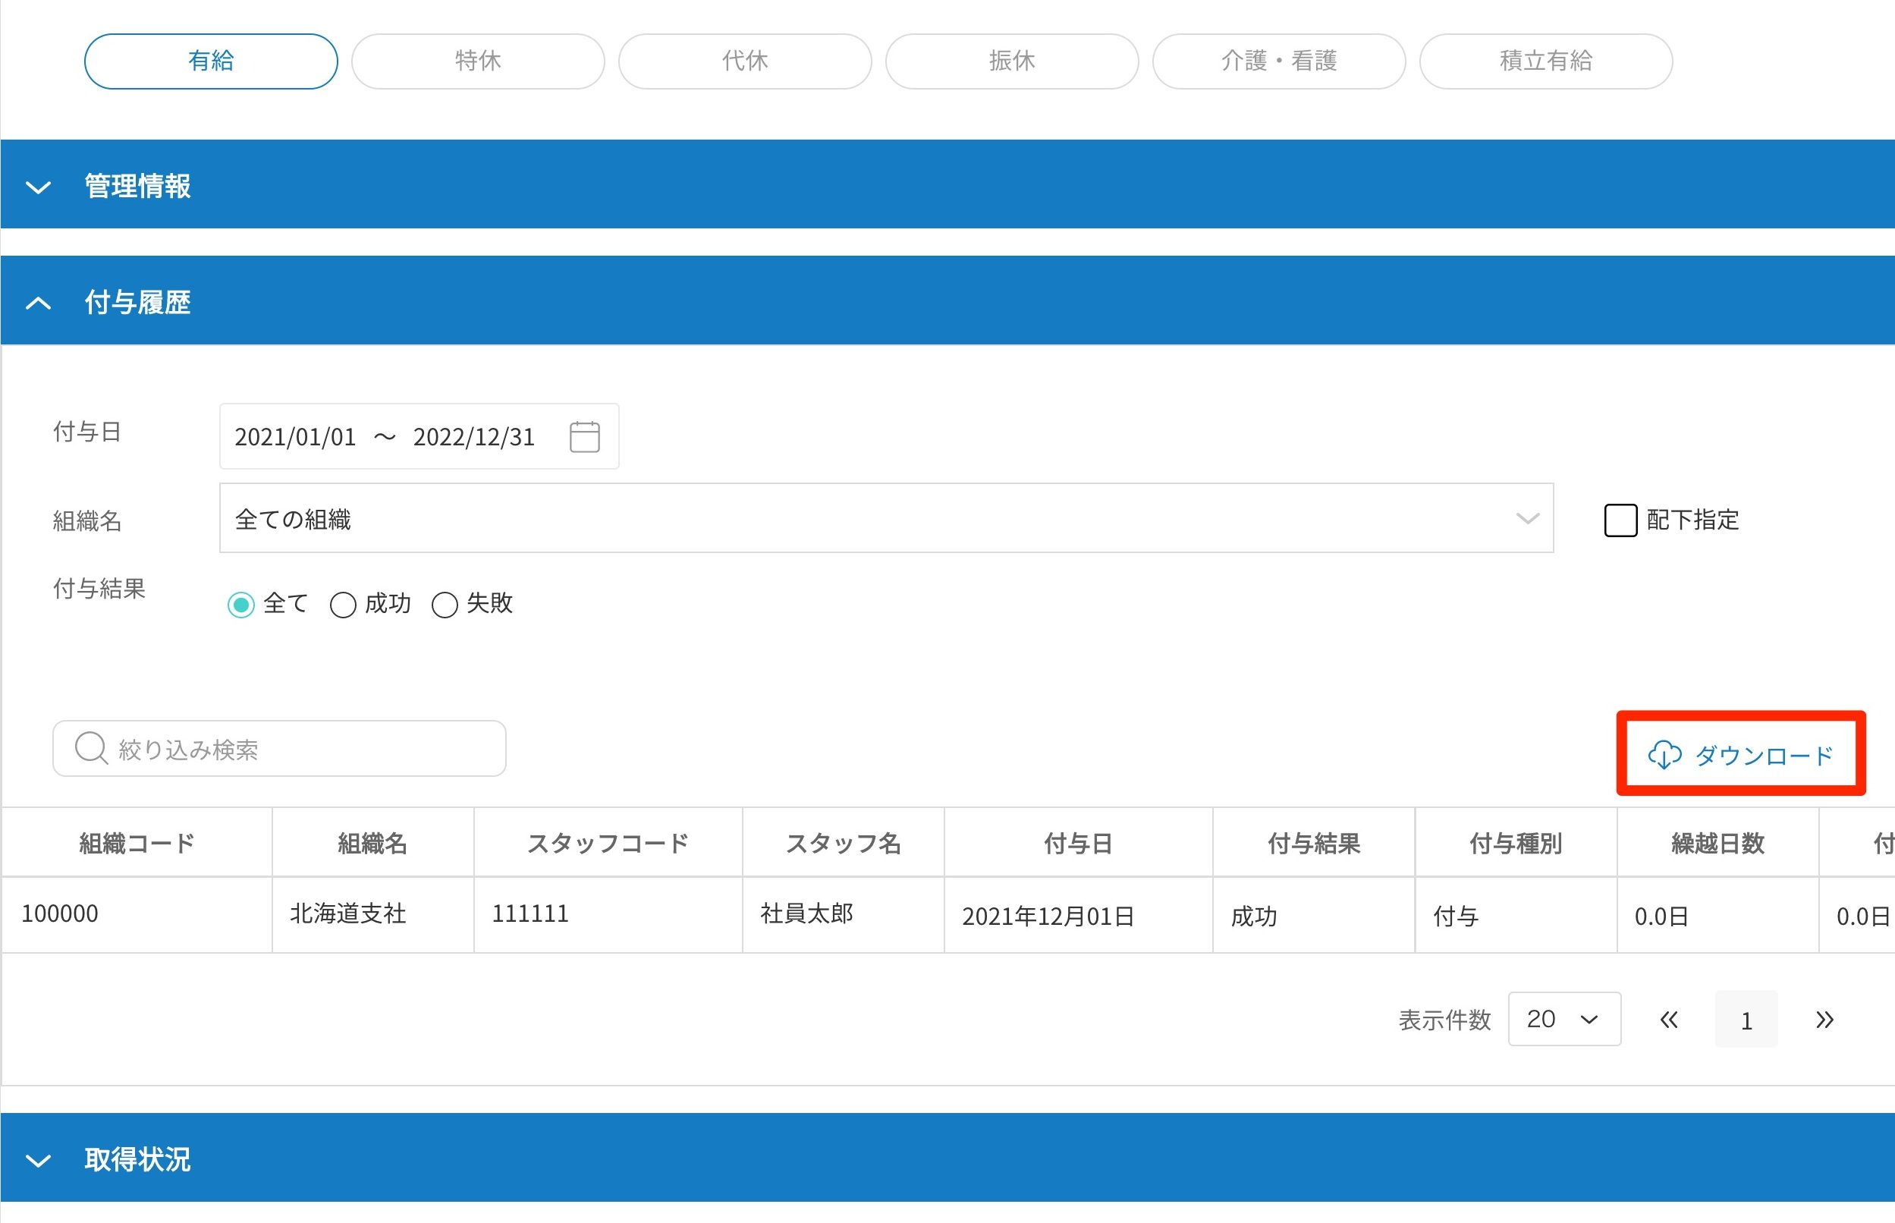Expand the 管理情報 section chevron
Screen dimensions: 1895x1223
pyautogui.click(x=38, y=187)
